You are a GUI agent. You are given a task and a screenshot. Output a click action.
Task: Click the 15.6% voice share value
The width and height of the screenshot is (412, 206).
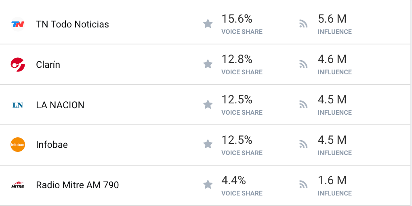[237, 19]
